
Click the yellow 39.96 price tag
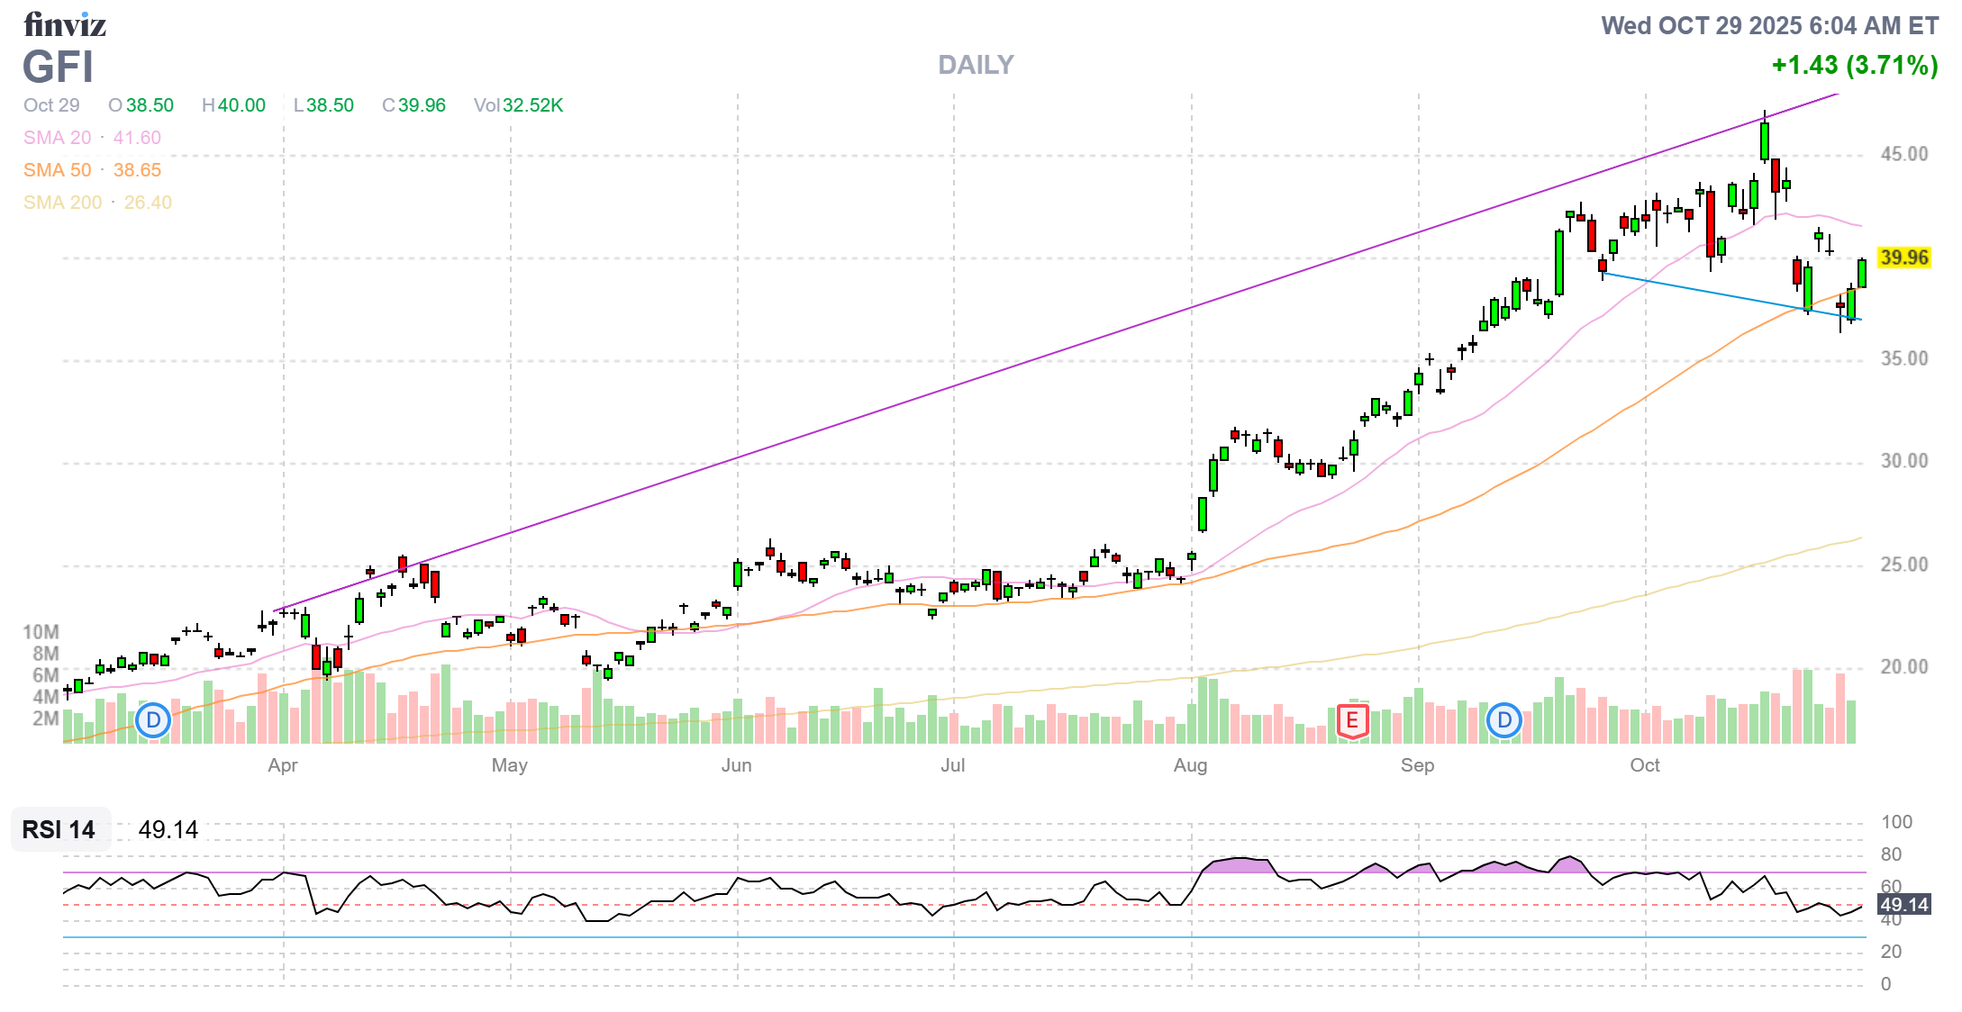(x=1903, y=258)
